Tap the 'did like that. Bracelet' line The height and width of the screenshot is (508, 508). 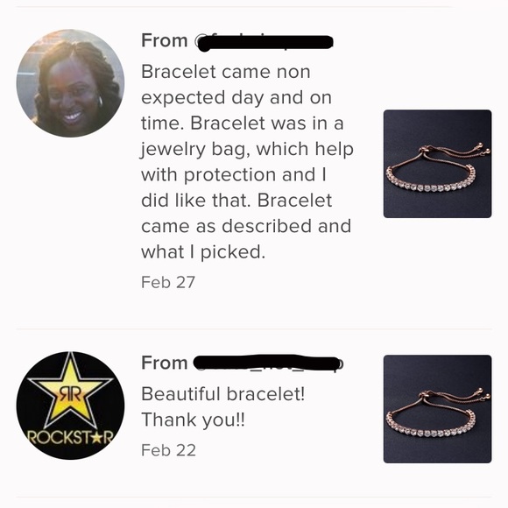click(236, 201)
